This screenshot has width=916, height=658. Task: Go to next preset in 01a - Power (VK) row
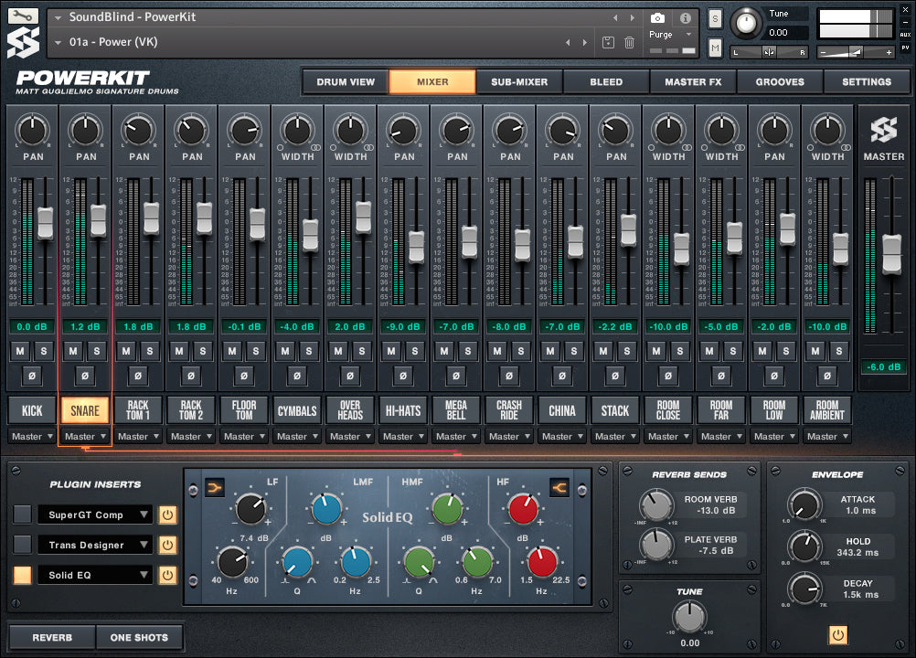585,42
